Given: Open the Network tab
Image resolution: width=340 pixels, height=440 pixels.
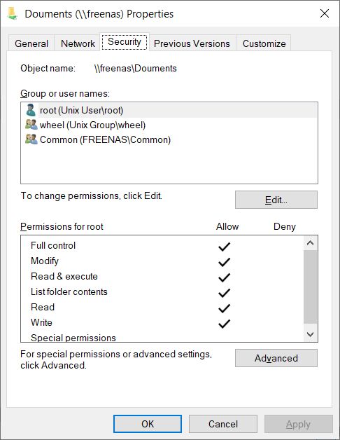Looking at the screenshot, I should pos(78,43).
